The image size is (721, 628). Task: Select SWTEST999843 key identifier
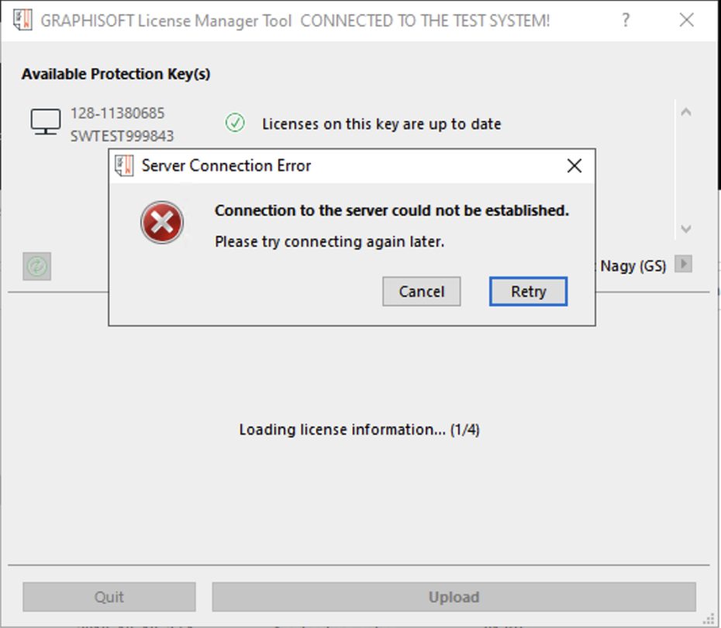(122, 136)
